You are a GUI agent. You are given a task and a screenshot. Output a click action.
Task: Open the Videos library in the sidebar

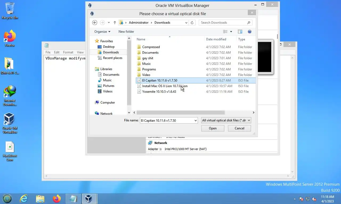pyautogui.click(x=108, y=91)
